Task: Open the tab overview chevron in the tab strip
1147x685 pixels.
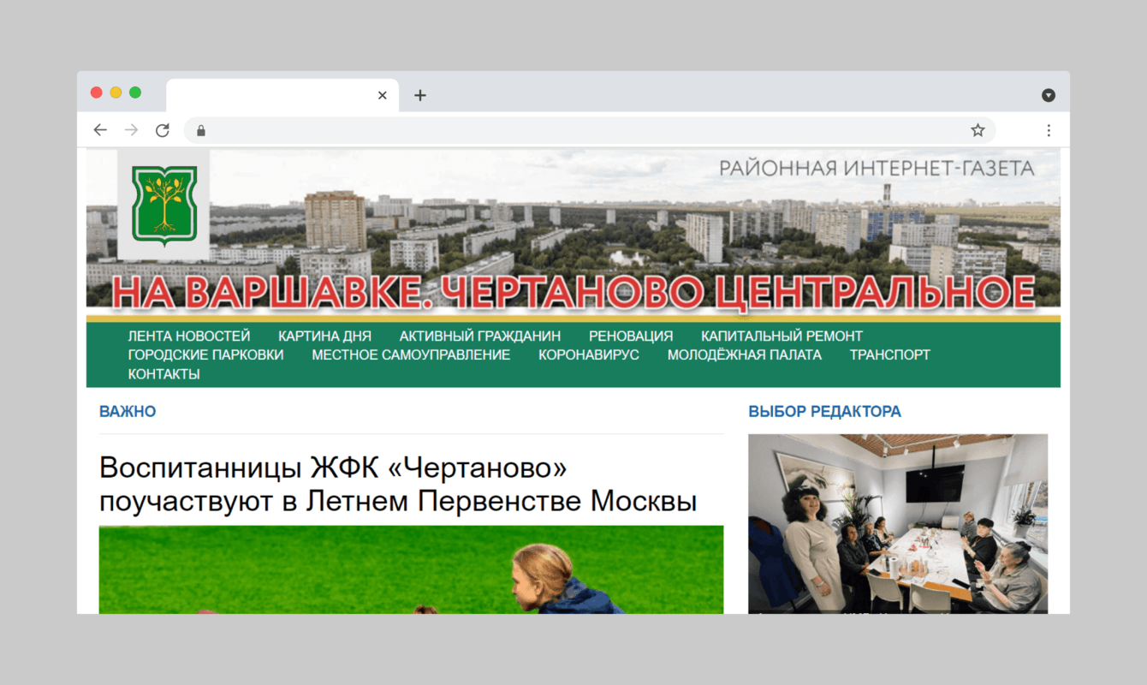Action: coord(1046,95)
